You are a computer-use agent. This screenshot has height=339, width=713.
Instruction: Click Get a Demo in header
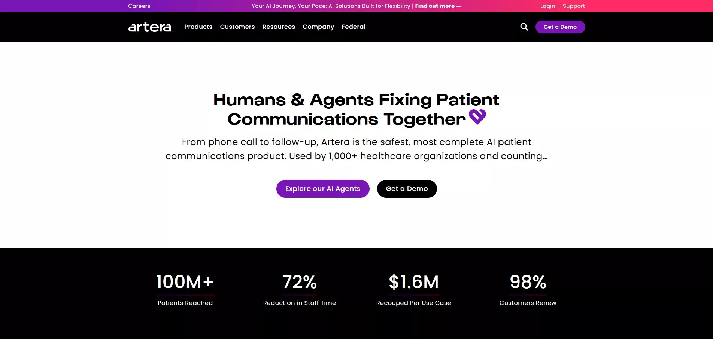560,27
